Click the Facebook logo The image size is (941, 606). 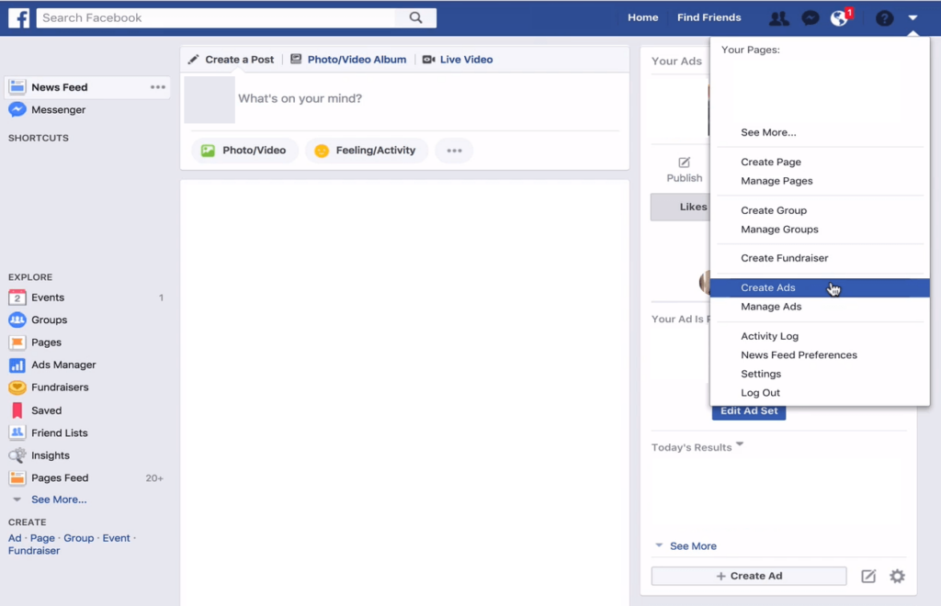pyautogui.click(x=18, y=17)
